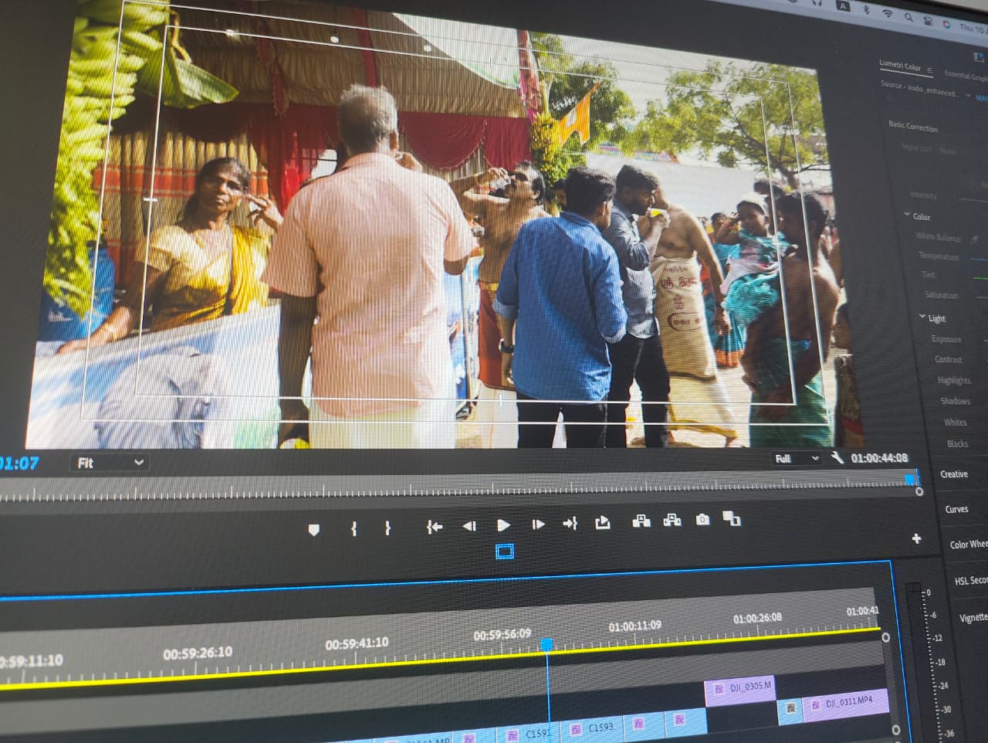988x743 pixels.
Task: Click the Whites label in Light
Action: click(x=956, y=422)
